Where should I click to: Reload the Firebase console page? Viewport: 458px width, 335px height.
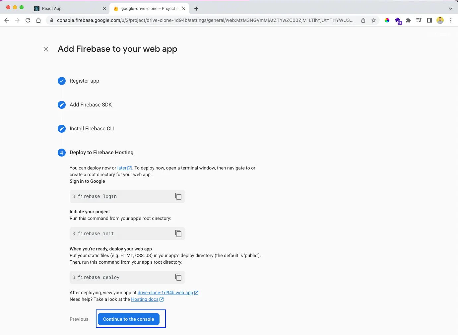coord(28,20)
